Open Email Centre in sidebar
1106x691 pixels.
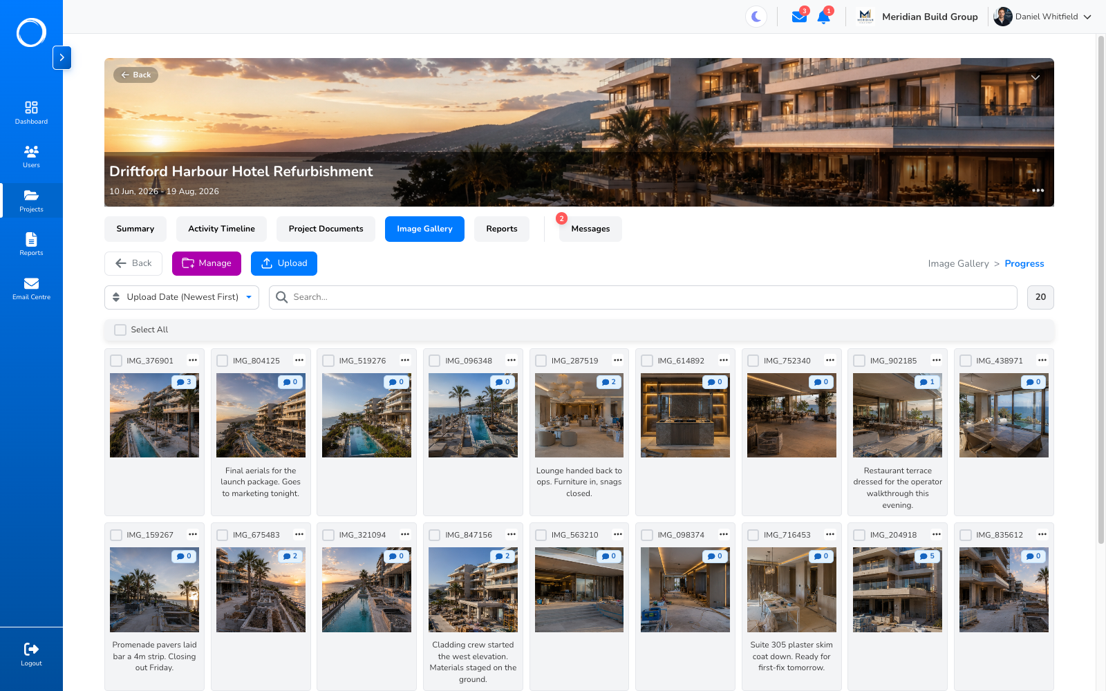pos(31,288)
